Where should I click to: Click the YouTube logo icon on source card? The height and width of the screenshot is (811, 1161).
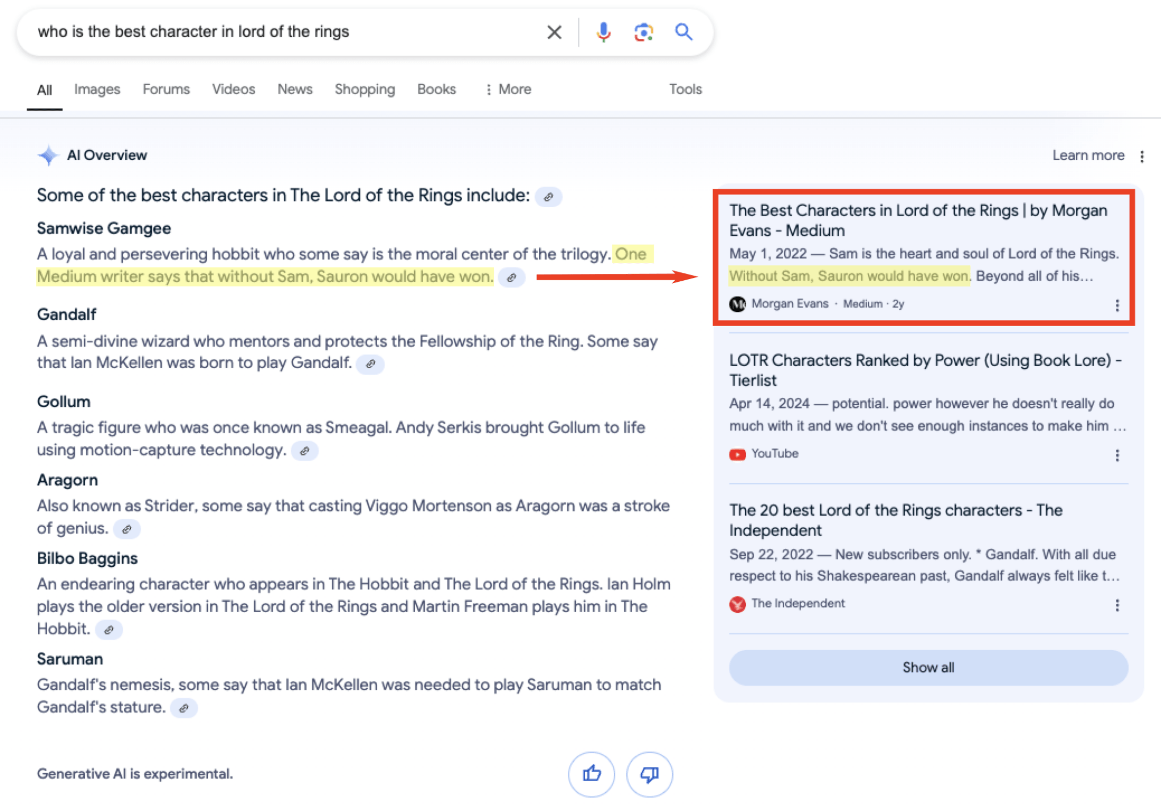(x=737, y=454)
